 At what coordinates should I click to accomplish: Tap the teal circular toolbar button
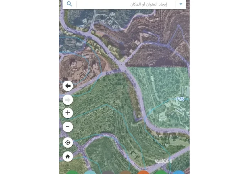pos(90,173)
